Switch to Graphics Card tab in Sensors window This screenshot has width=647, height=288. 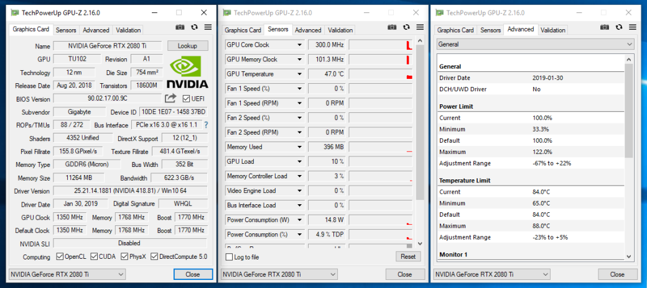coord(243,30)
